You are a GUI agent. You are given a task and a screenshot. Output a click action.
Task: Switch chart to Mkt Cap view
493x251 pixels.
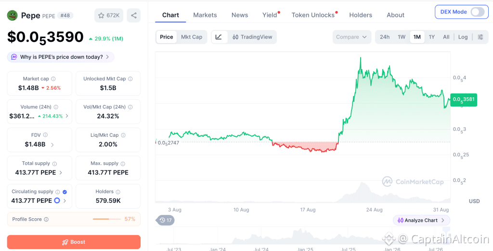coord(192,37)
